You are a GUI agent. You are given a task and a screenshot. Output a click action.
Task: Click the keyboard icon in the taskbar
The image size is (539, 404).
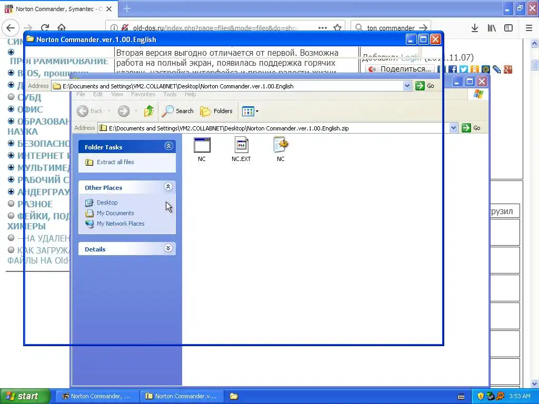(x=461, y=396)
